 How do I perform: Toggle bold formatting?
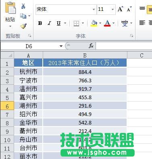click(x=40, y=23)
